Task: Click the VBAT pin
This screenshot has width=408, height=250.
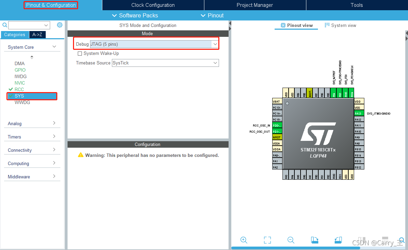Action: click(x=277, y=101)
